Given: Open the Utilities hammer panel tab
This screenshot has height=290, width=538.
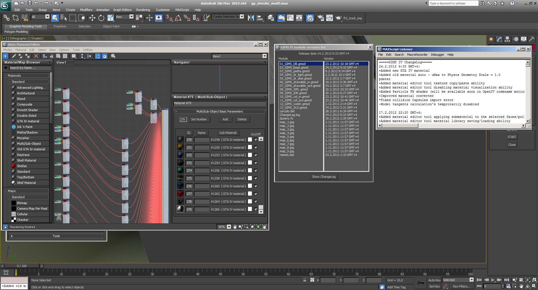Looking at the screenshot, I should point(532,39).
